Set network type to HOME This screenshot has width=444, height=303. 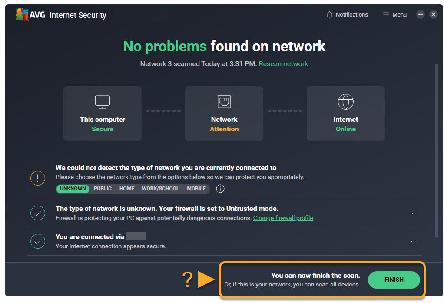point(127,189)
